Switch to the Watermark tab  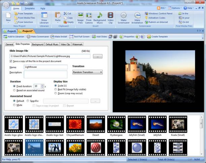(77, 44)
